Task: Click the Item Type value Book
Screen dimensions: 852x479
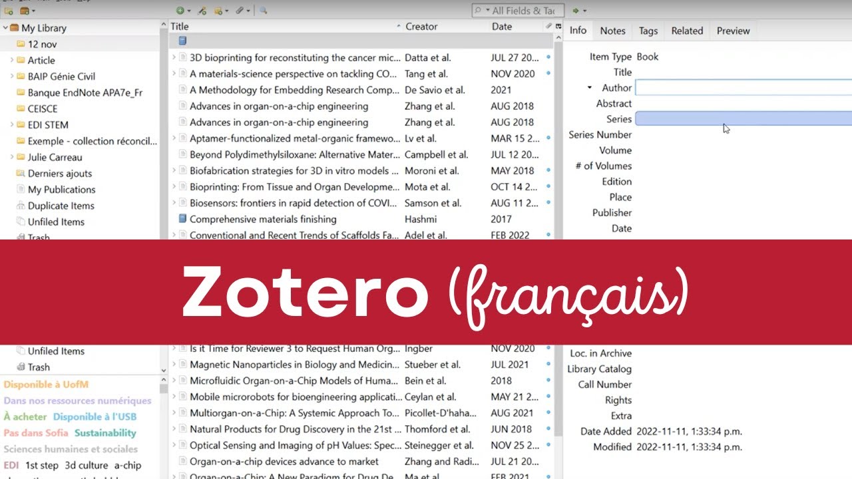Action: (647, 57)
